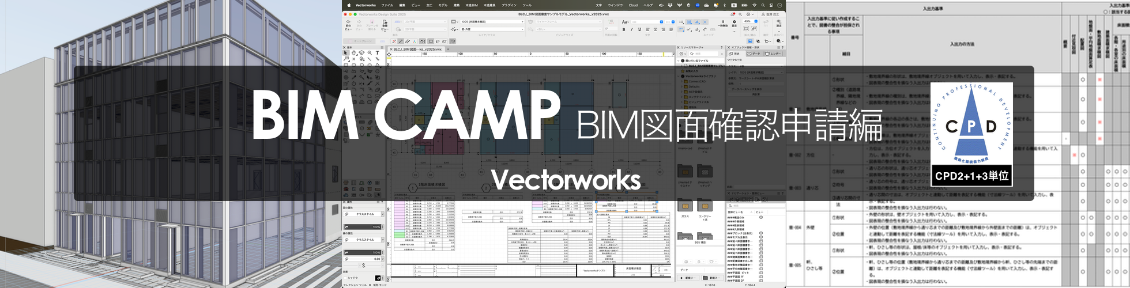1130x288 pixels.
Task: Select the Flyover tool
Action: click(361, 53)
